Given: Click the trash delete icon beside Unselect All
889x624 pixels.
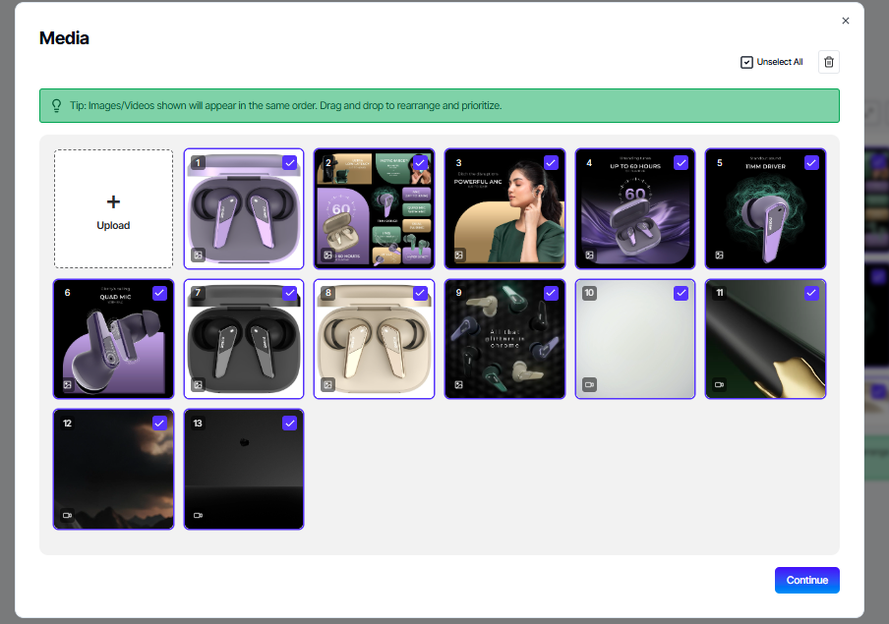Looking at the screenshot, I should click(828, 61).
